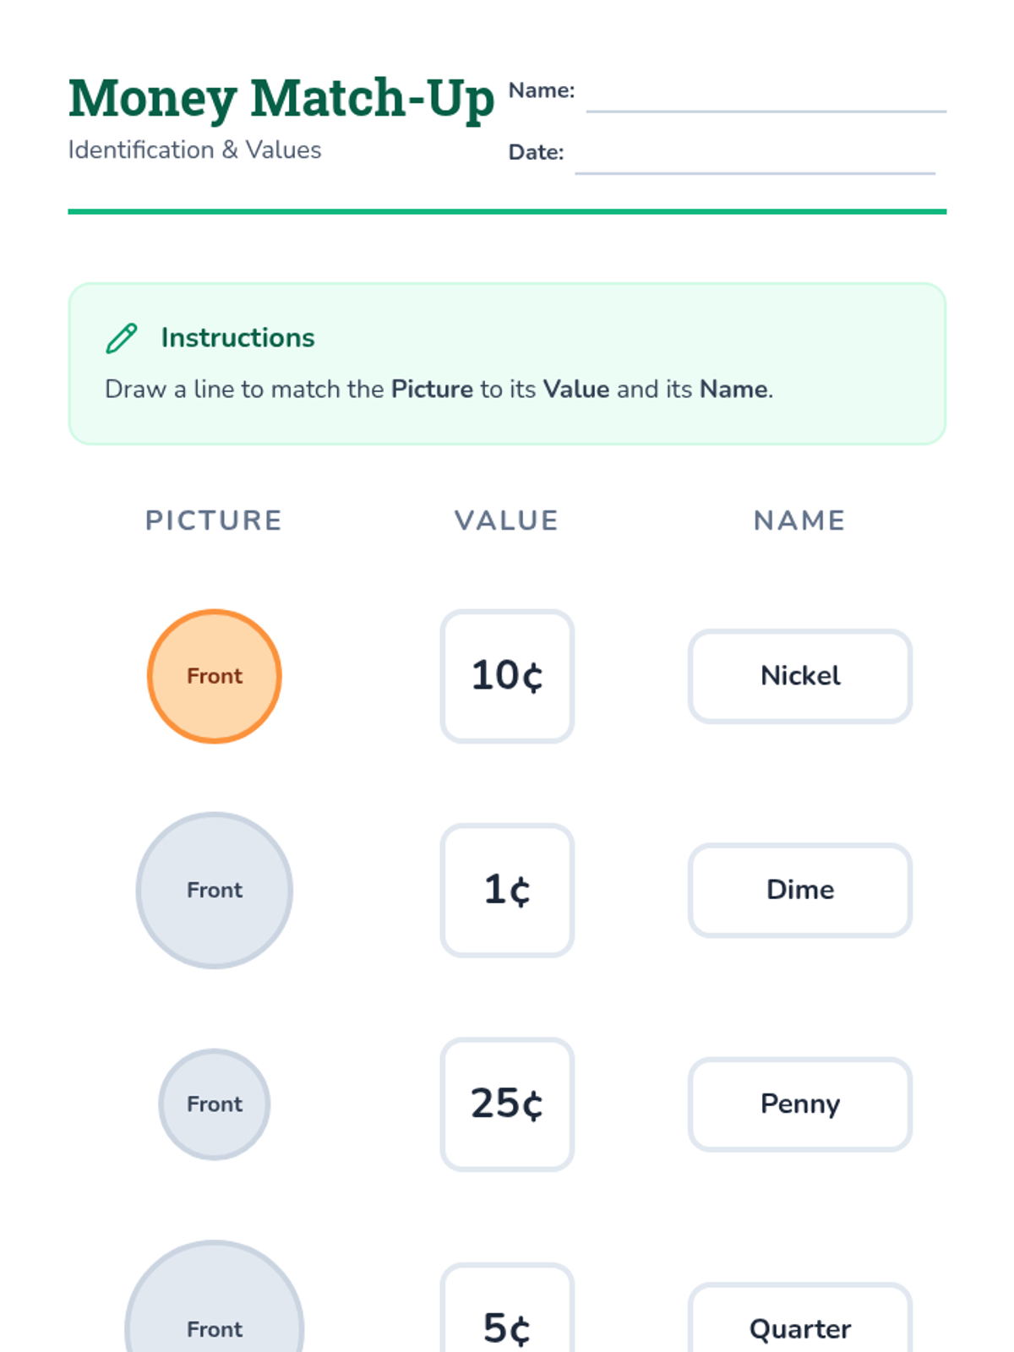This screenshot has width=1014, height=1352.
Task: Select the small gray coin in third row
Action: [215, 1104]
